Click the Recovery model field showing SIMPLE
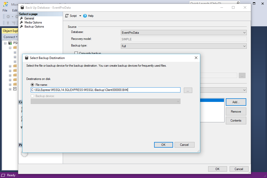267x178 pixels. (184, 39)
